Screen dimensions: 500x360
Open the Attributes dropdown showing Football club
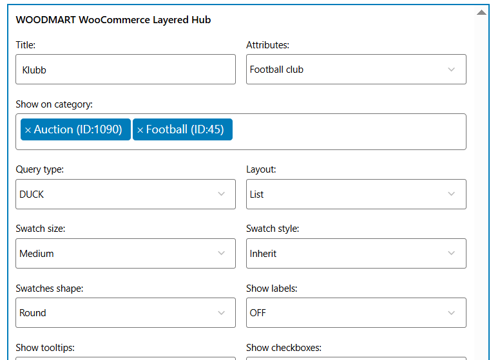coord(356,69)
